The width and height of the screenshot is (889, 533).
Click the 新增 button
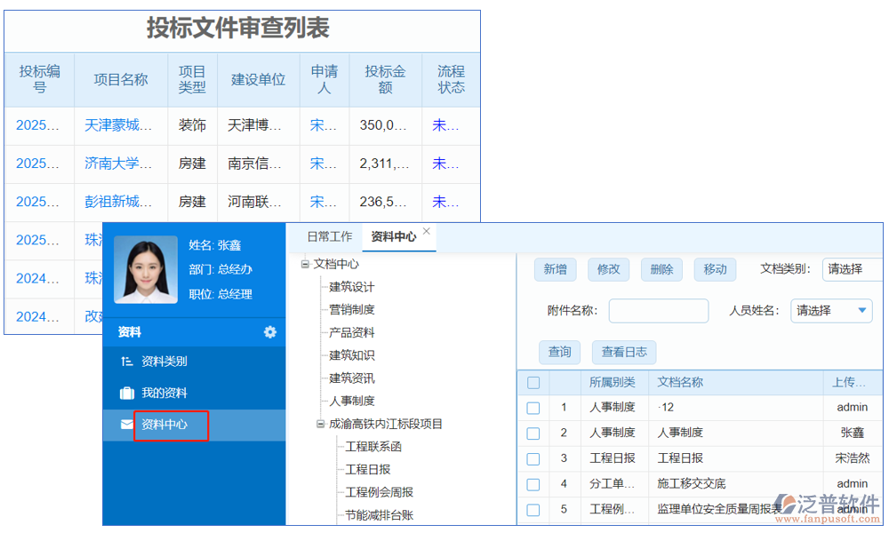pyautogui.click(x=555, y=270)
